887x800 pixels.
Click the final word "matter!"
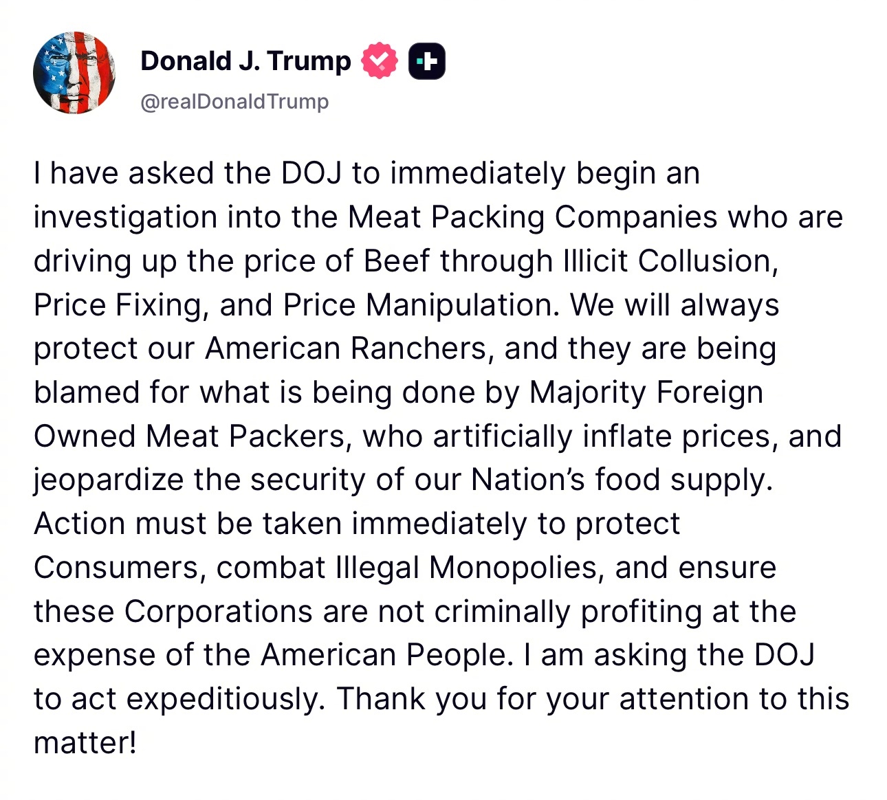click(85, 743)
